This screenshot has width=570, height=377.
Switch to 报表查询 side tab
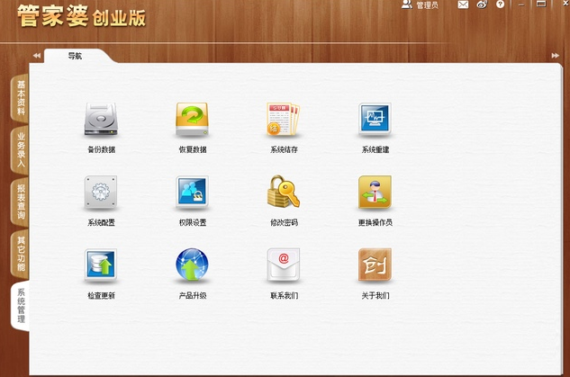[21, 202]
